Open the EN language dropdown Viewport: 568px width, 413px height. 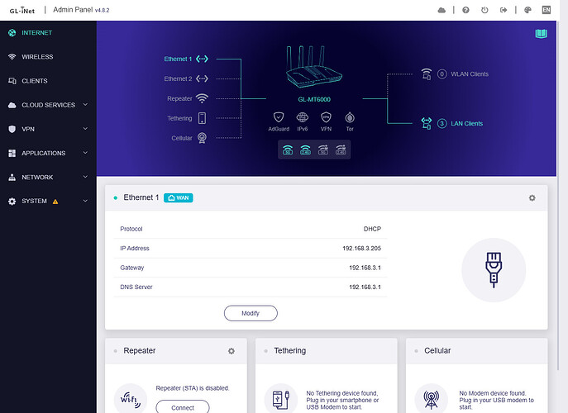click(546, 10)
